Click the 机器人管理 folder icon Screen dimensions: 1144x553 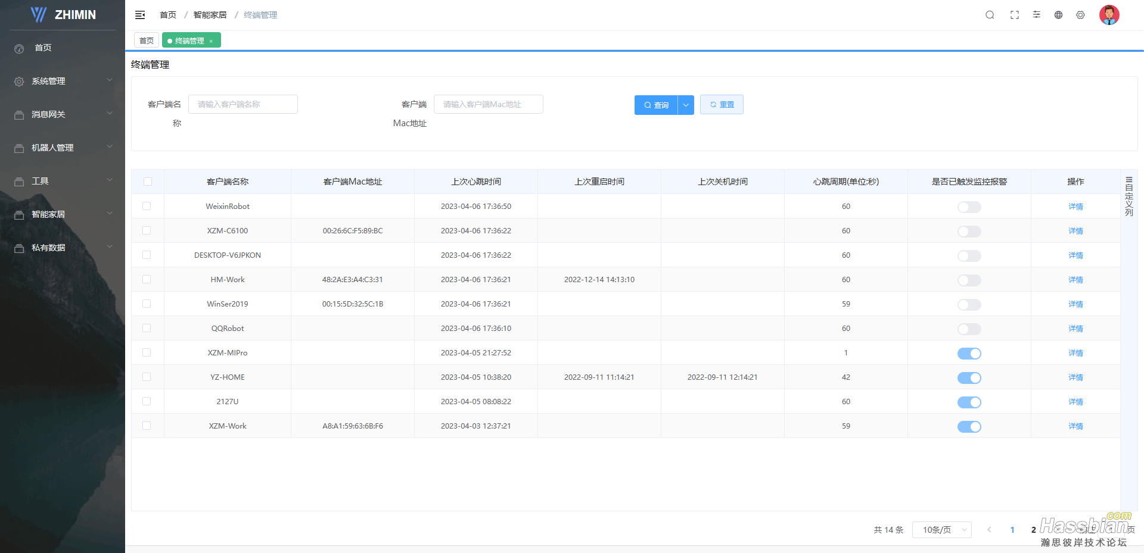click(19, 148)
